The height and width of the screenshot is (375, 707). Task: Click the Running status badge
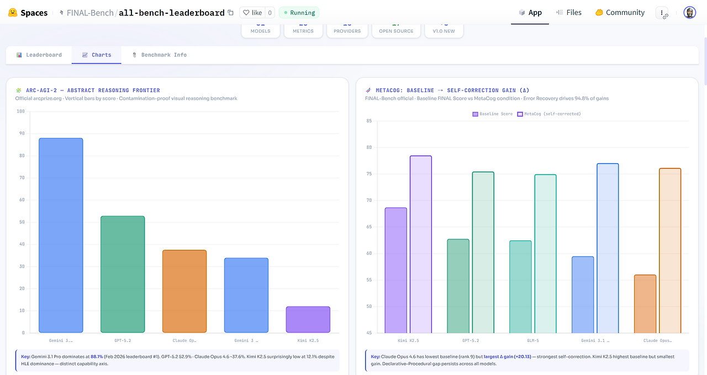[299, 13]
